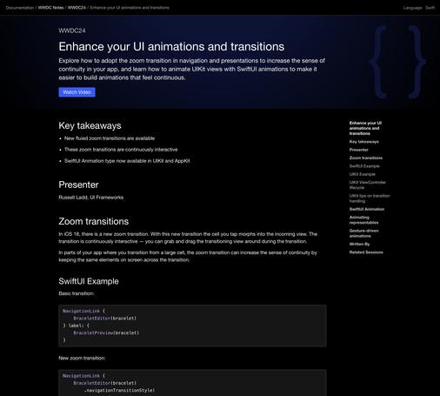Jump to Key takeaways in sidebar
The image size is (440, 396).
364,142
